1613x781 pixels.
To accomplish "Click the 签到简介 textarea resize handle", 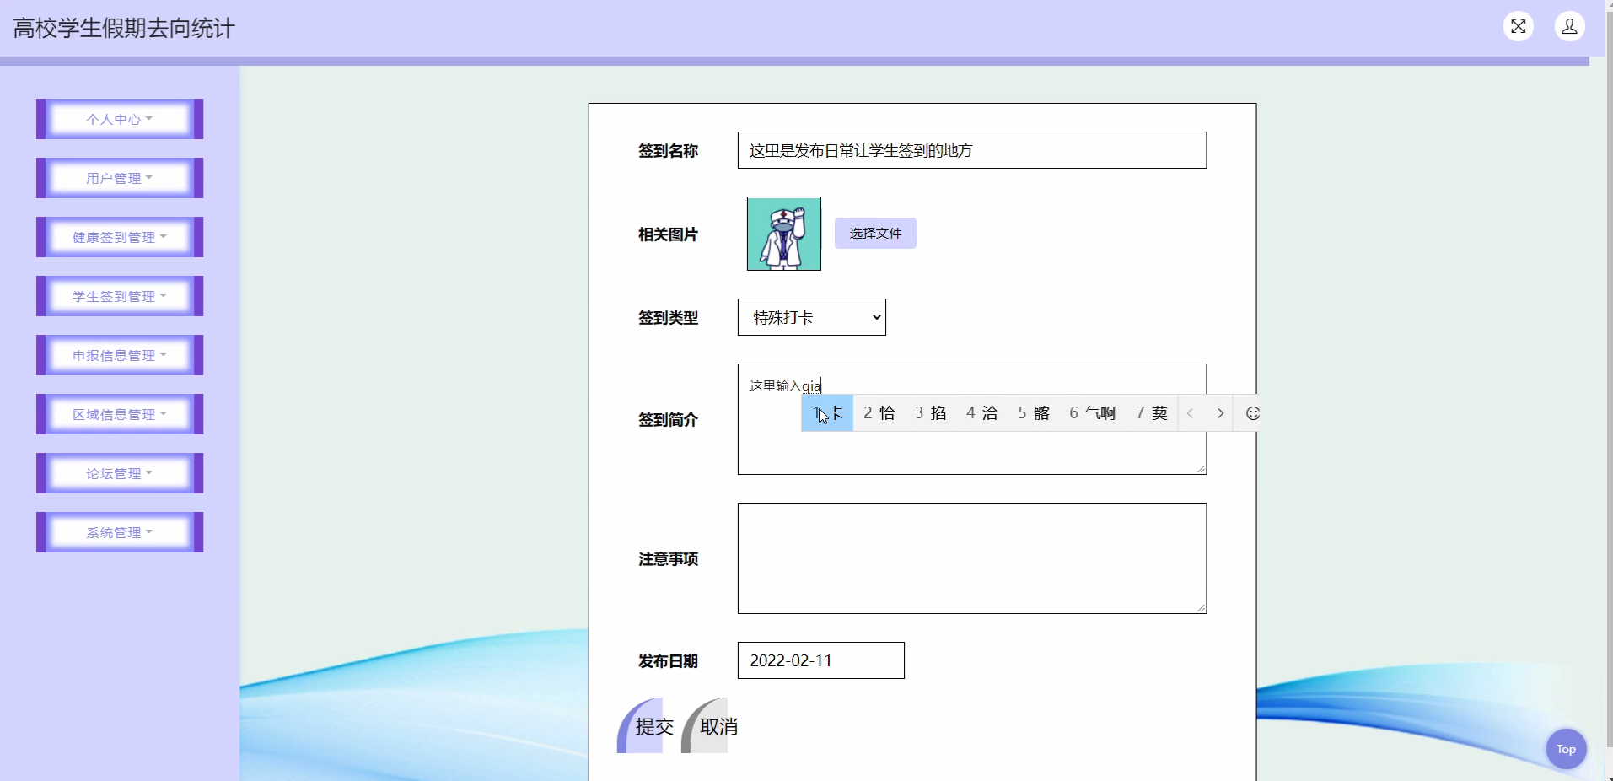I will (1201, 468).
